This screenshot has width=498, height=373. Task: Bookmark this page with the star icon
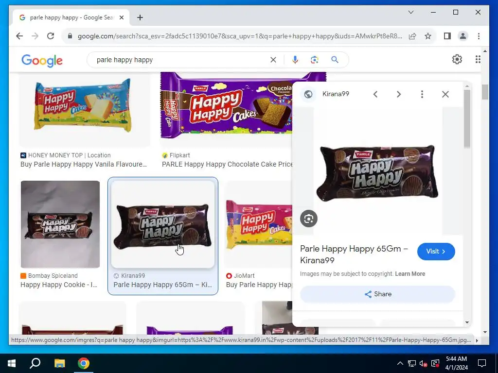pyautogui.click(x=428, y=36)
